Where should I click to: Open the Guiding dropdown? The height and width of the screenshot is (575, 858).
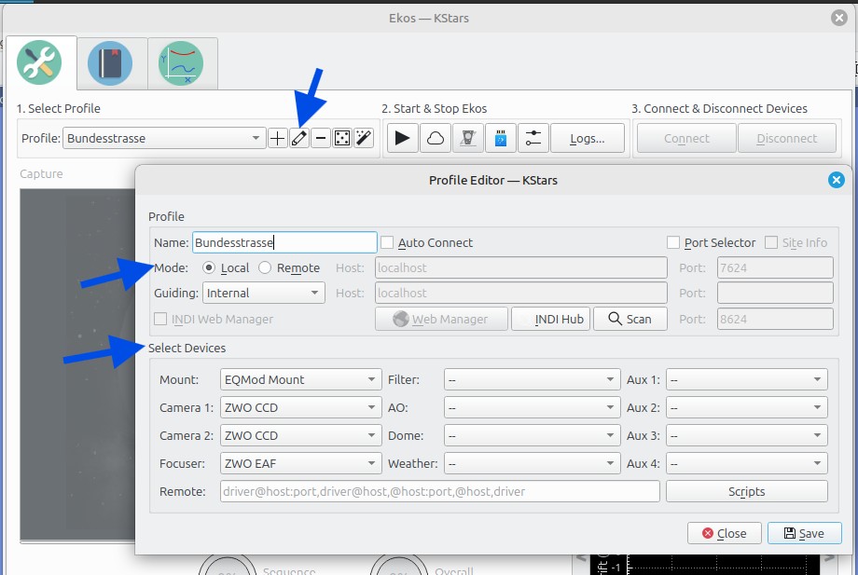click(263, 294)
